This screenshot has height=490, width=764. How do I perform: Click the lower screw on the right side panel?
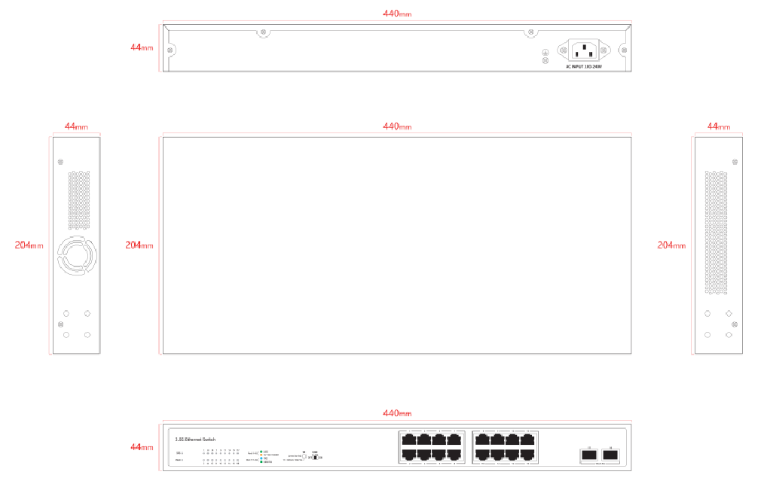[735, 324]
